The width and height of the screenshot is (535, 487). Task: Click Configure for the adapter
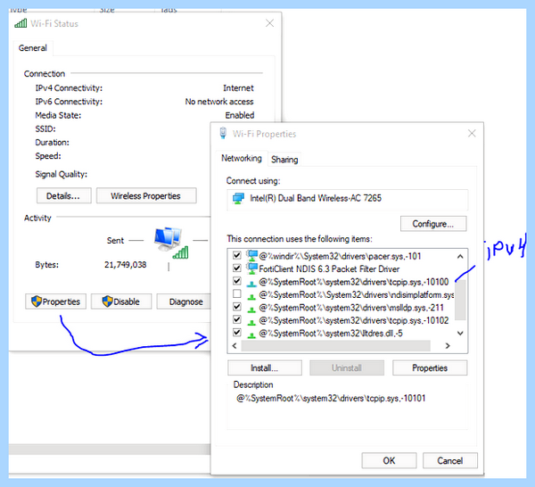coord(433,224)
